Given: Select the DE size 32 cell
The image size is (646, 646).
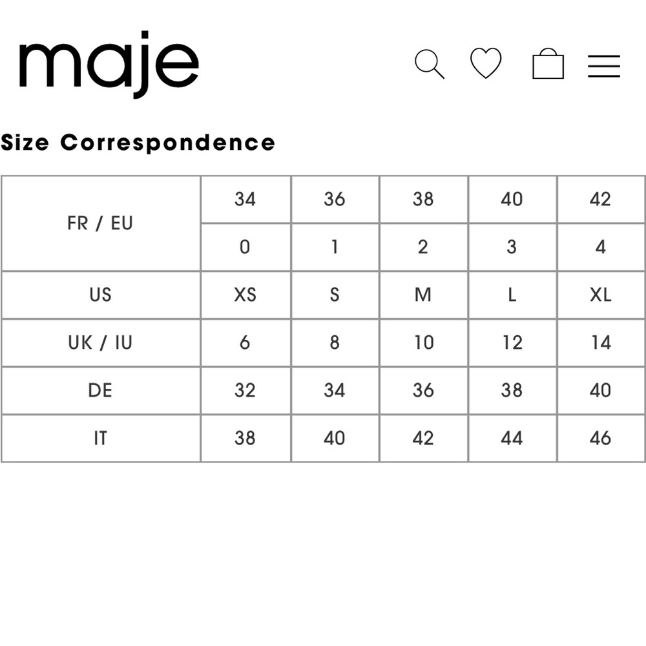Looking at the screenshot, I should tap(245, 391).
